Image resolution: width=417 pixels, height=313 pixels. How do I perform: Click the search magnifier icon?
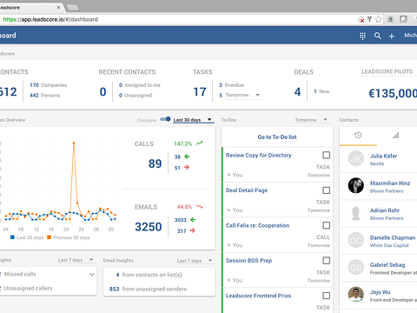[378, 36]
